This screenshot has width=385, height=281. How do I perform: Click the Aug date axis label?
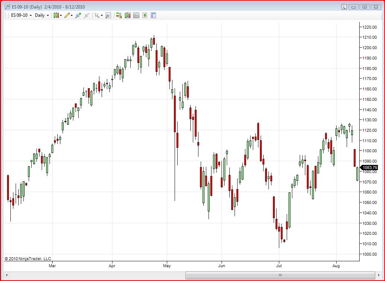336,266
